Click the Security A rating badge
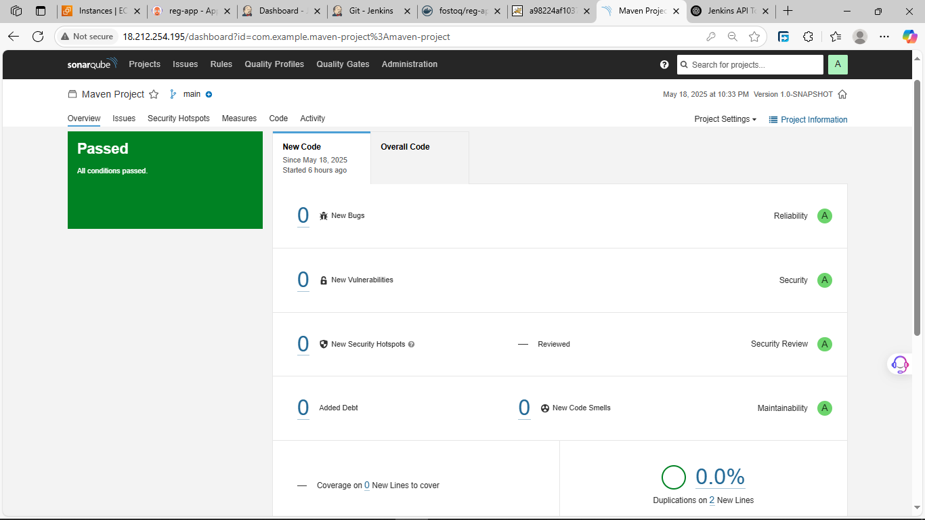The width and height of the screenshot is (925, 520). tap(824, 280)
